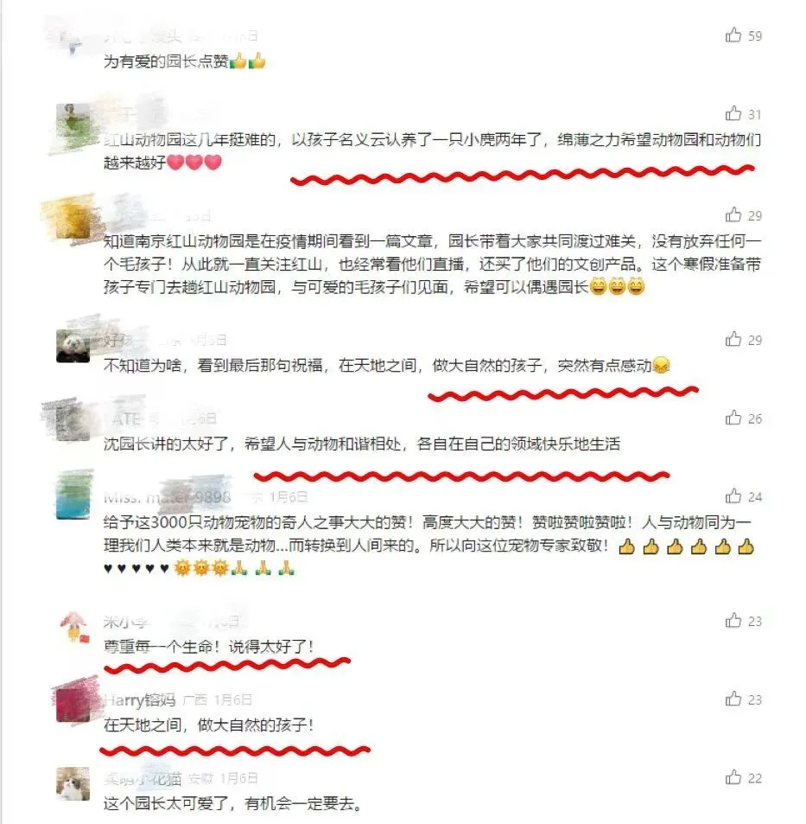Like the panda avatar user's comment
Image resolution: width=806 pixels, height=824 pixels.
[x=733, y=339]
